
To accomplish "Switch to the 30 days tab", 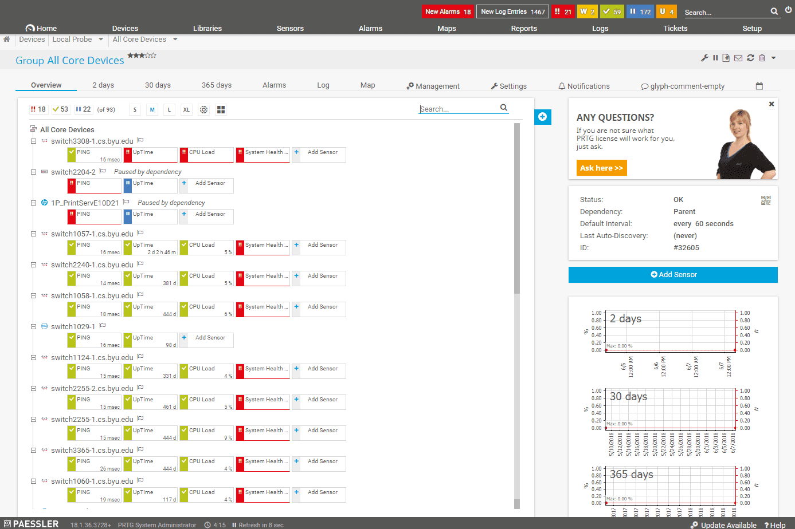I will click(158, 85).
